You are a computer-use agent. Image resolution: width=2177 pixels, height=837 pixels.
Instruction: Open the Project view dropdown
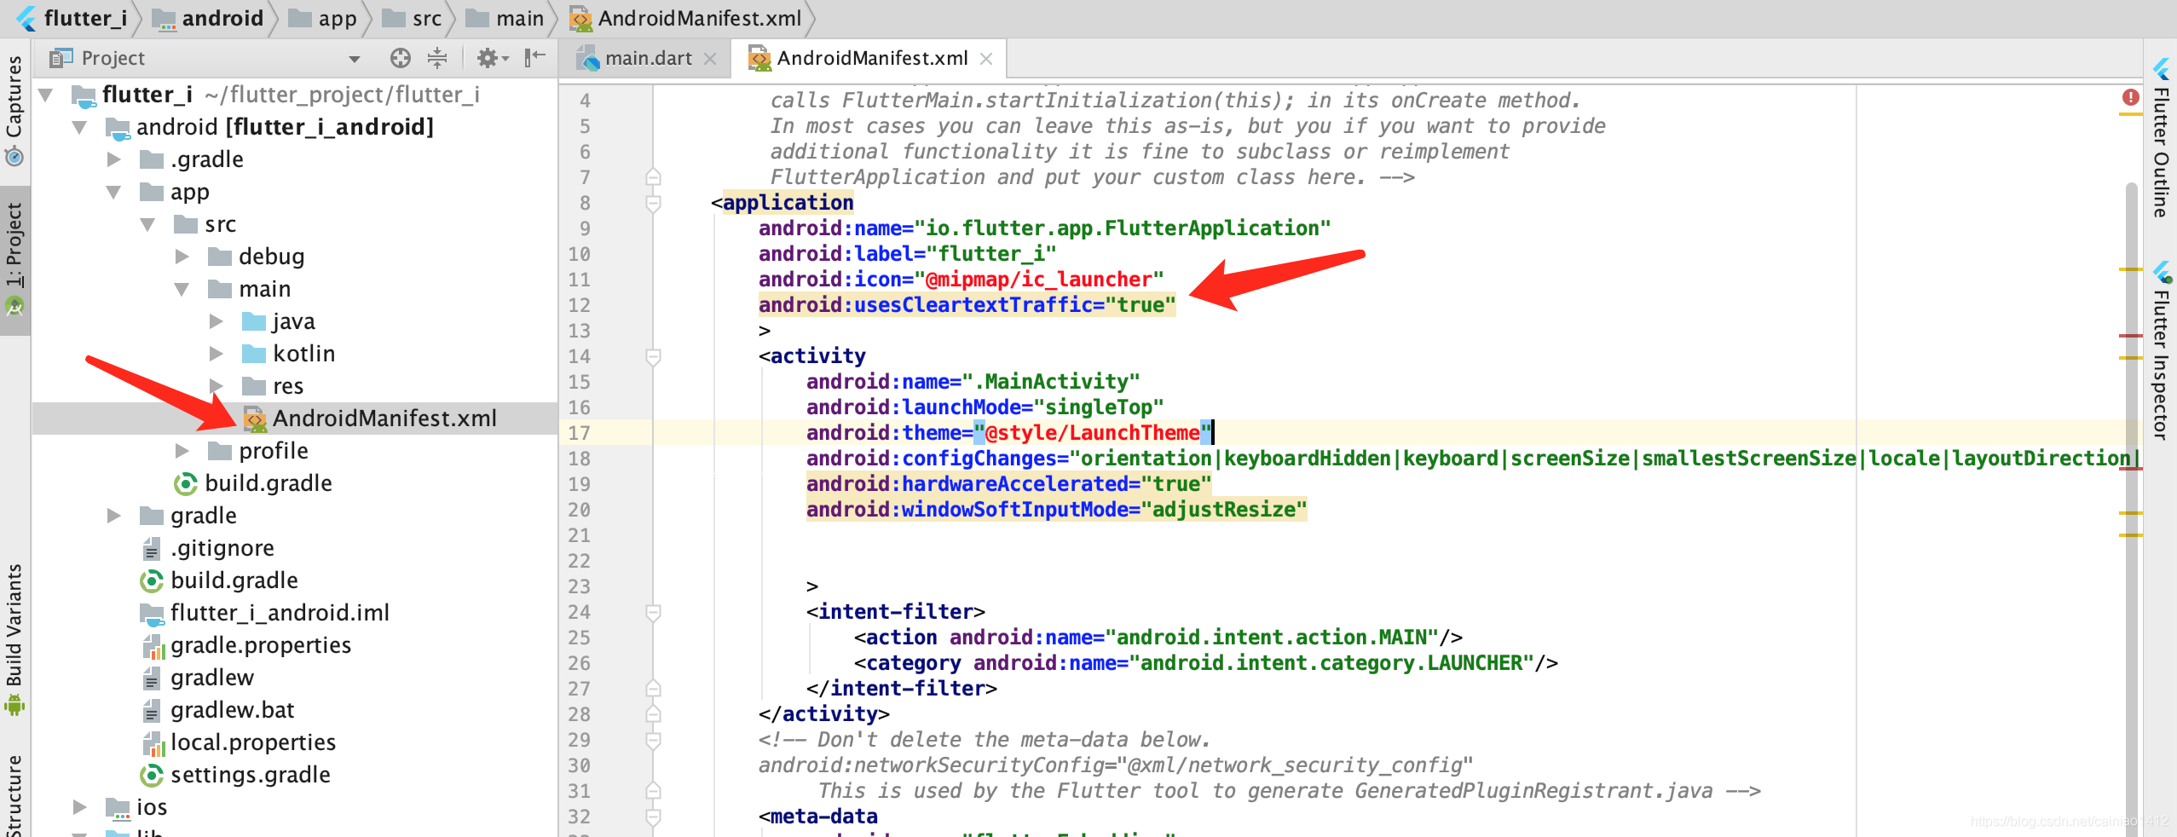click(x=355, y=58)
